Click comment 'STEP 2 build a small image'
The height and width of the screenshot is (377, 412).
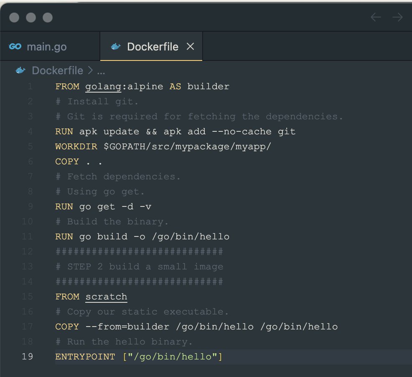coord(145,266)
